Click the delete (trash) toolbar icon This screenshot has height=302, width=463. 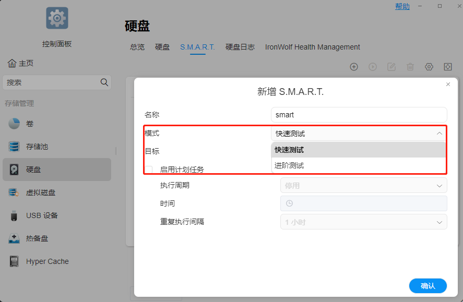[410, 67]
